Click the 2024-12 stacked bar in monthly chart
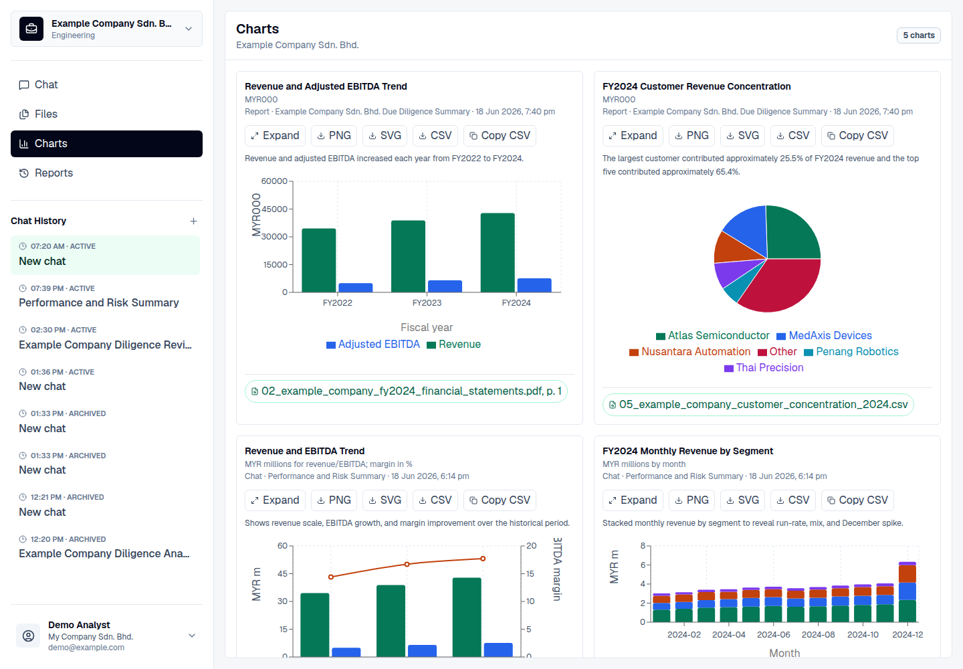This screenshot has width=963, height=669. click(x=907, y=592)
